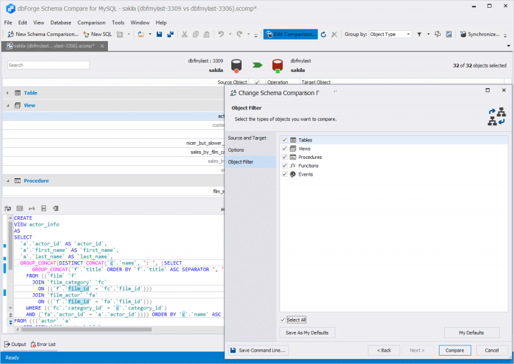Screen dimensions: 514x364
Task: Expand the Table group in comparison grid
Action: (x=8, y=93)
